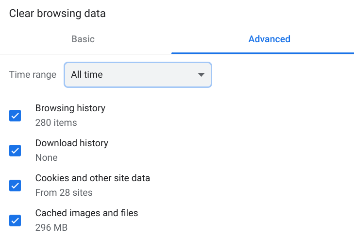Click the 'Cached images and files' label

[87, 213]
